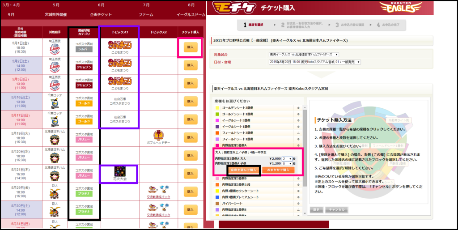Image resolution: width=458 pixels, height=230 pixels.
Task: Select the 内野3塁側カウンターシート seat type
Action: (x=258, y=191)
